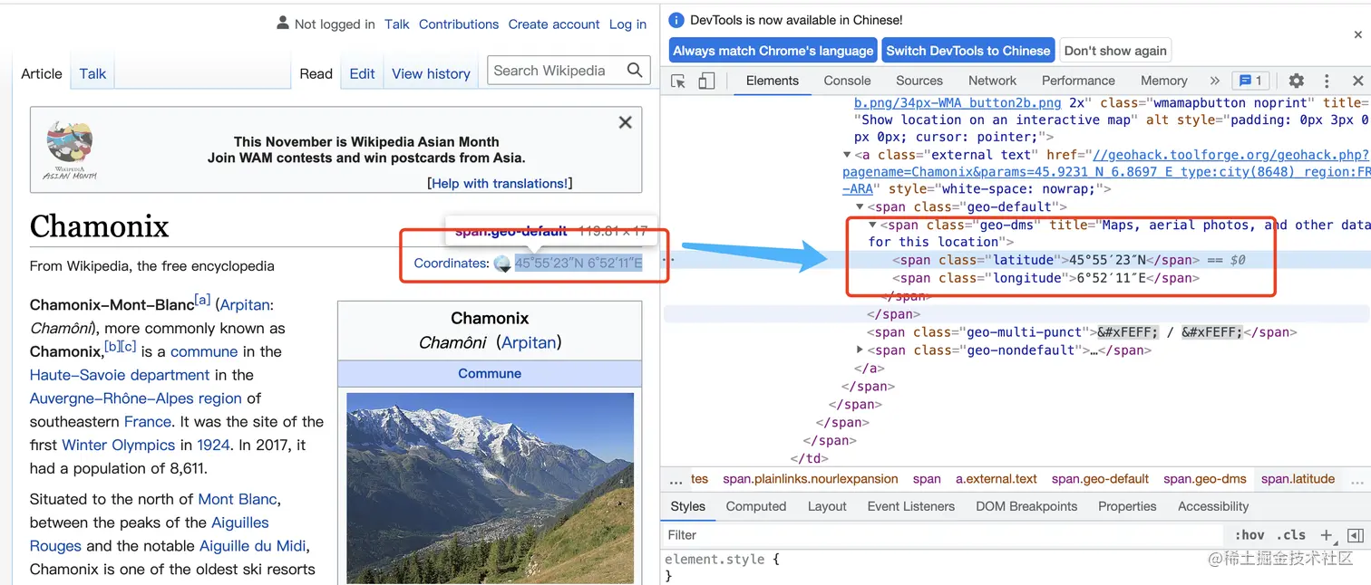Viewport: 1371px width, 585px height.
Task: Open the View history tab
Action: (431, 73)
